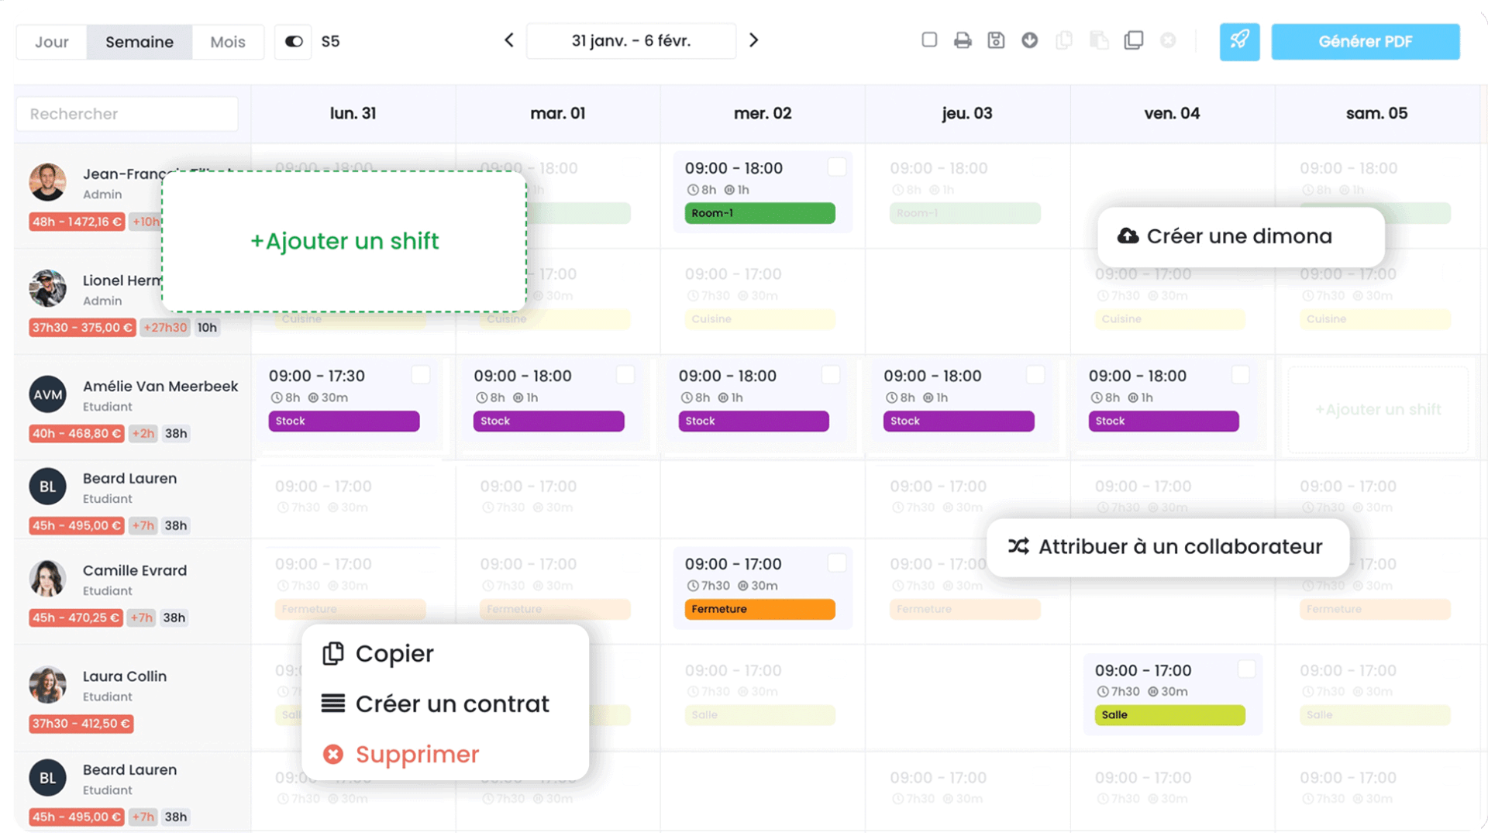Viewport: 1488px width, 836px height.
Task: Go to previous week with left chevron
Action: pyautogui.click(x=509, y=40)
